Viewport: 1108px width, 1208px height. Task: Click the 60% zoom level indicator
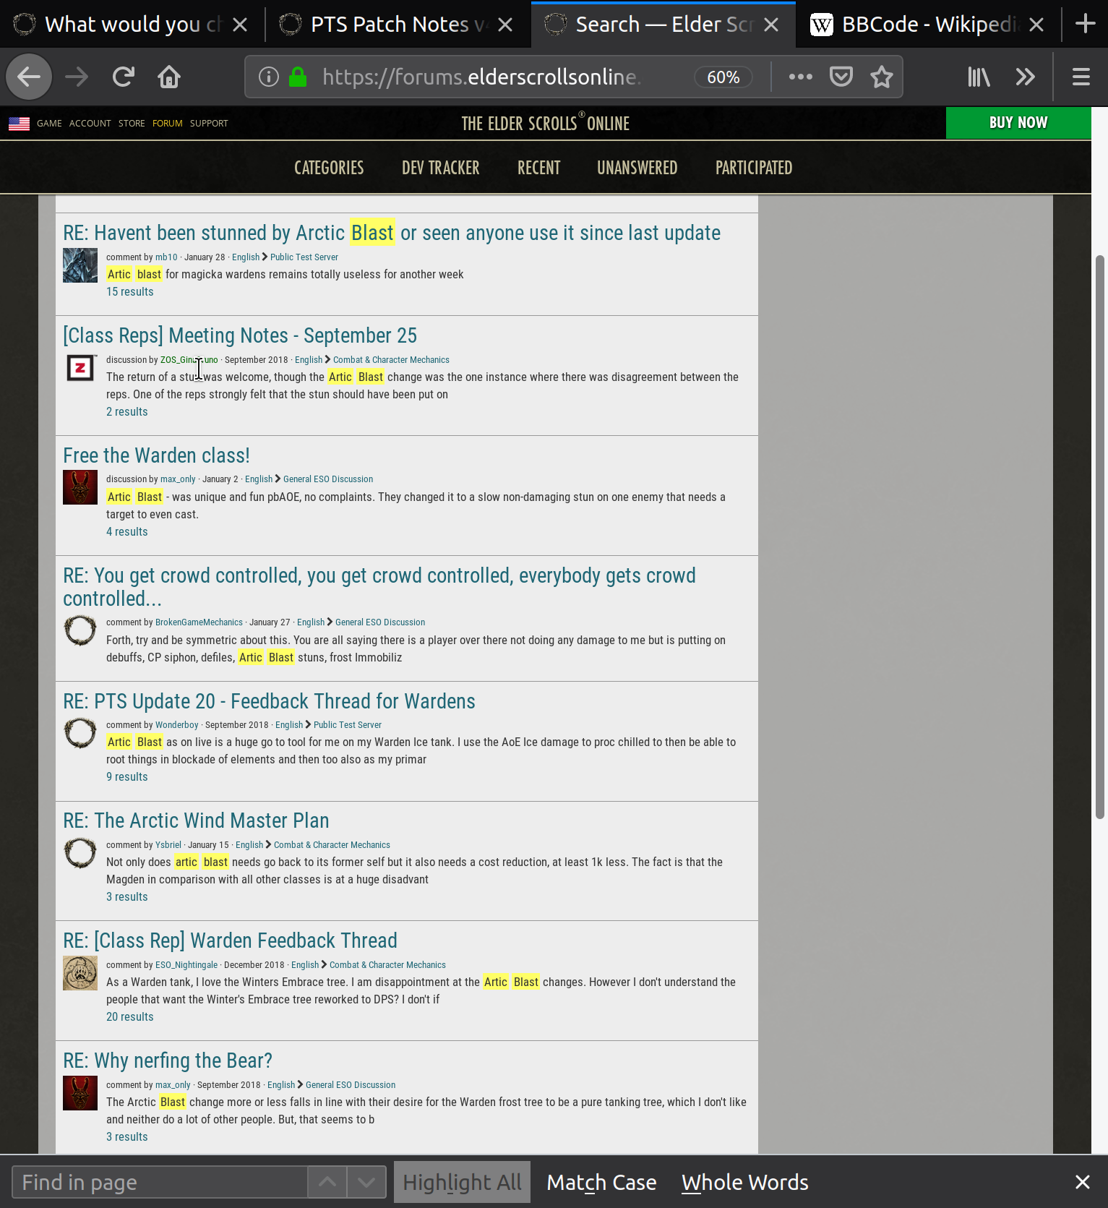723,77
